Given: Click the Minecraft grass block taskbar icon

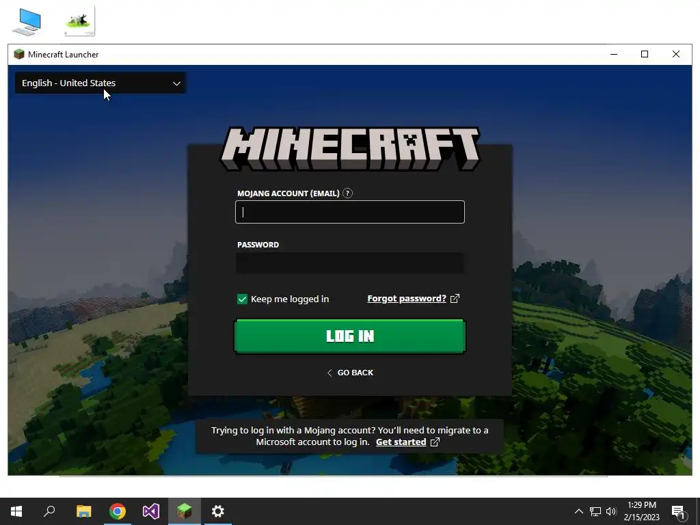Looking at the screenshot, I should (185, 511).
